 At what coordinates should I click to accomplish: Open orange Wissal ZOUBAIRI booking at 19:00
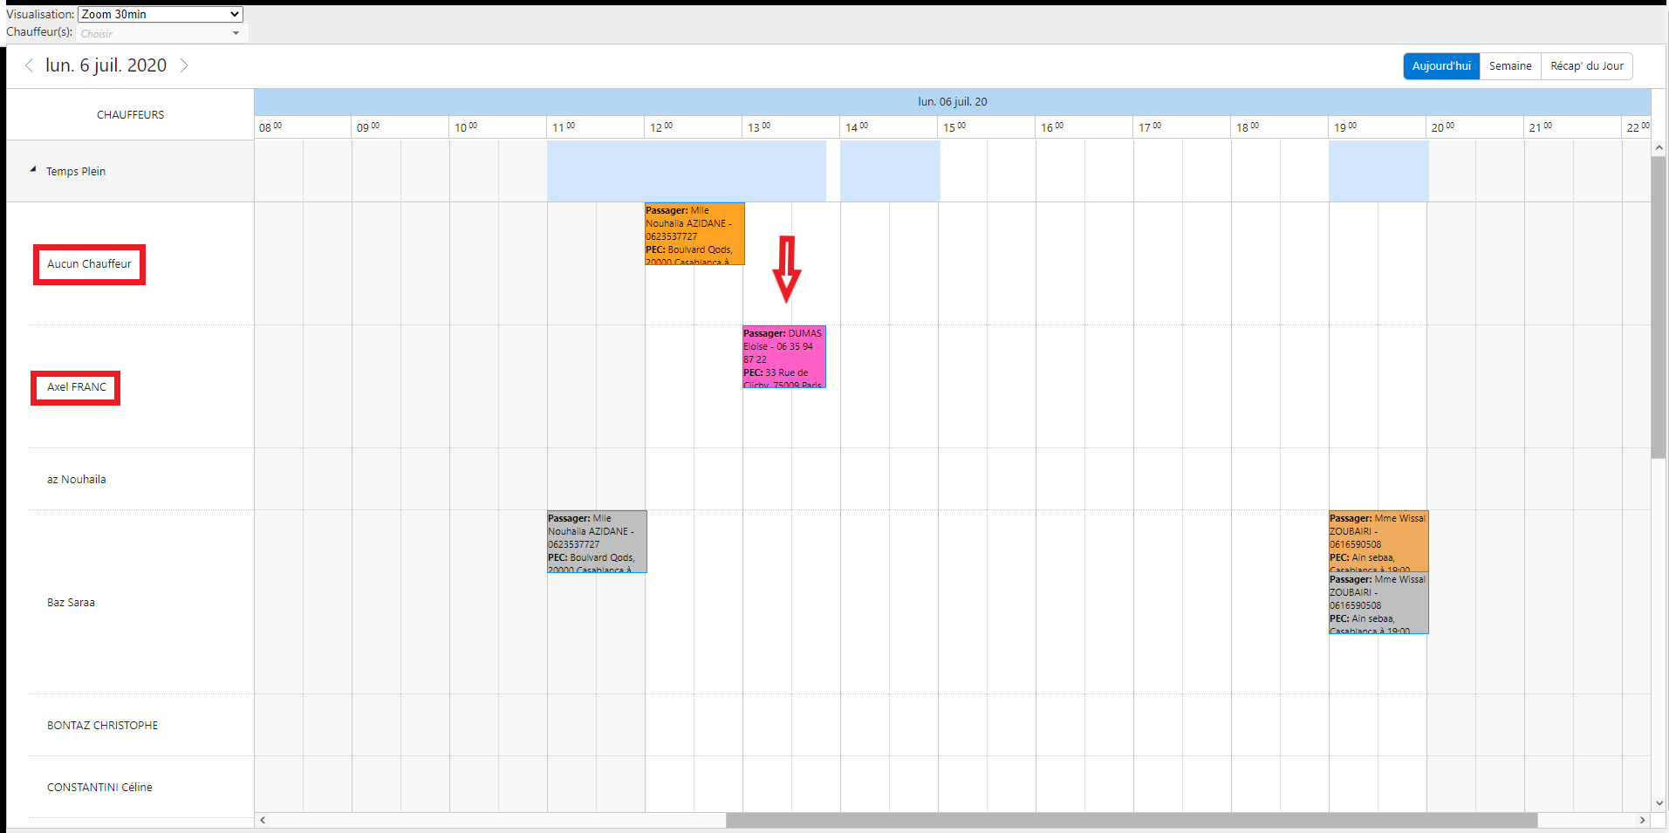click(x=1378, y=541)
